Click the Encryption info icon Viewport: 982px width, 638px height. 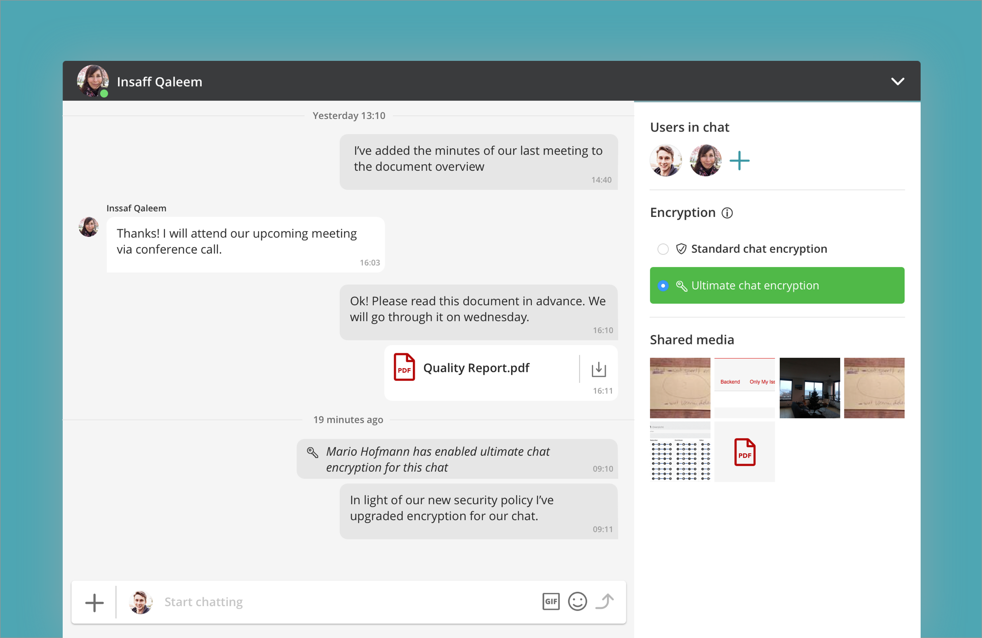(x=727, y=213)
